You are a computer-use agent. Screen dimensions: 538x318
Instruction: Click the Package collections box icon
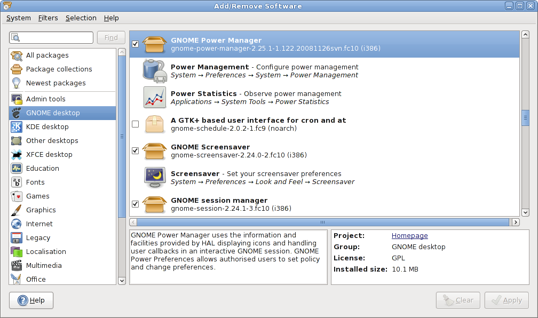click(x=17, y=69)
